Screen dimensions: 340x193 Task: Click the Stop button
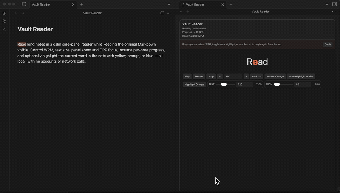tap(211, 76)
